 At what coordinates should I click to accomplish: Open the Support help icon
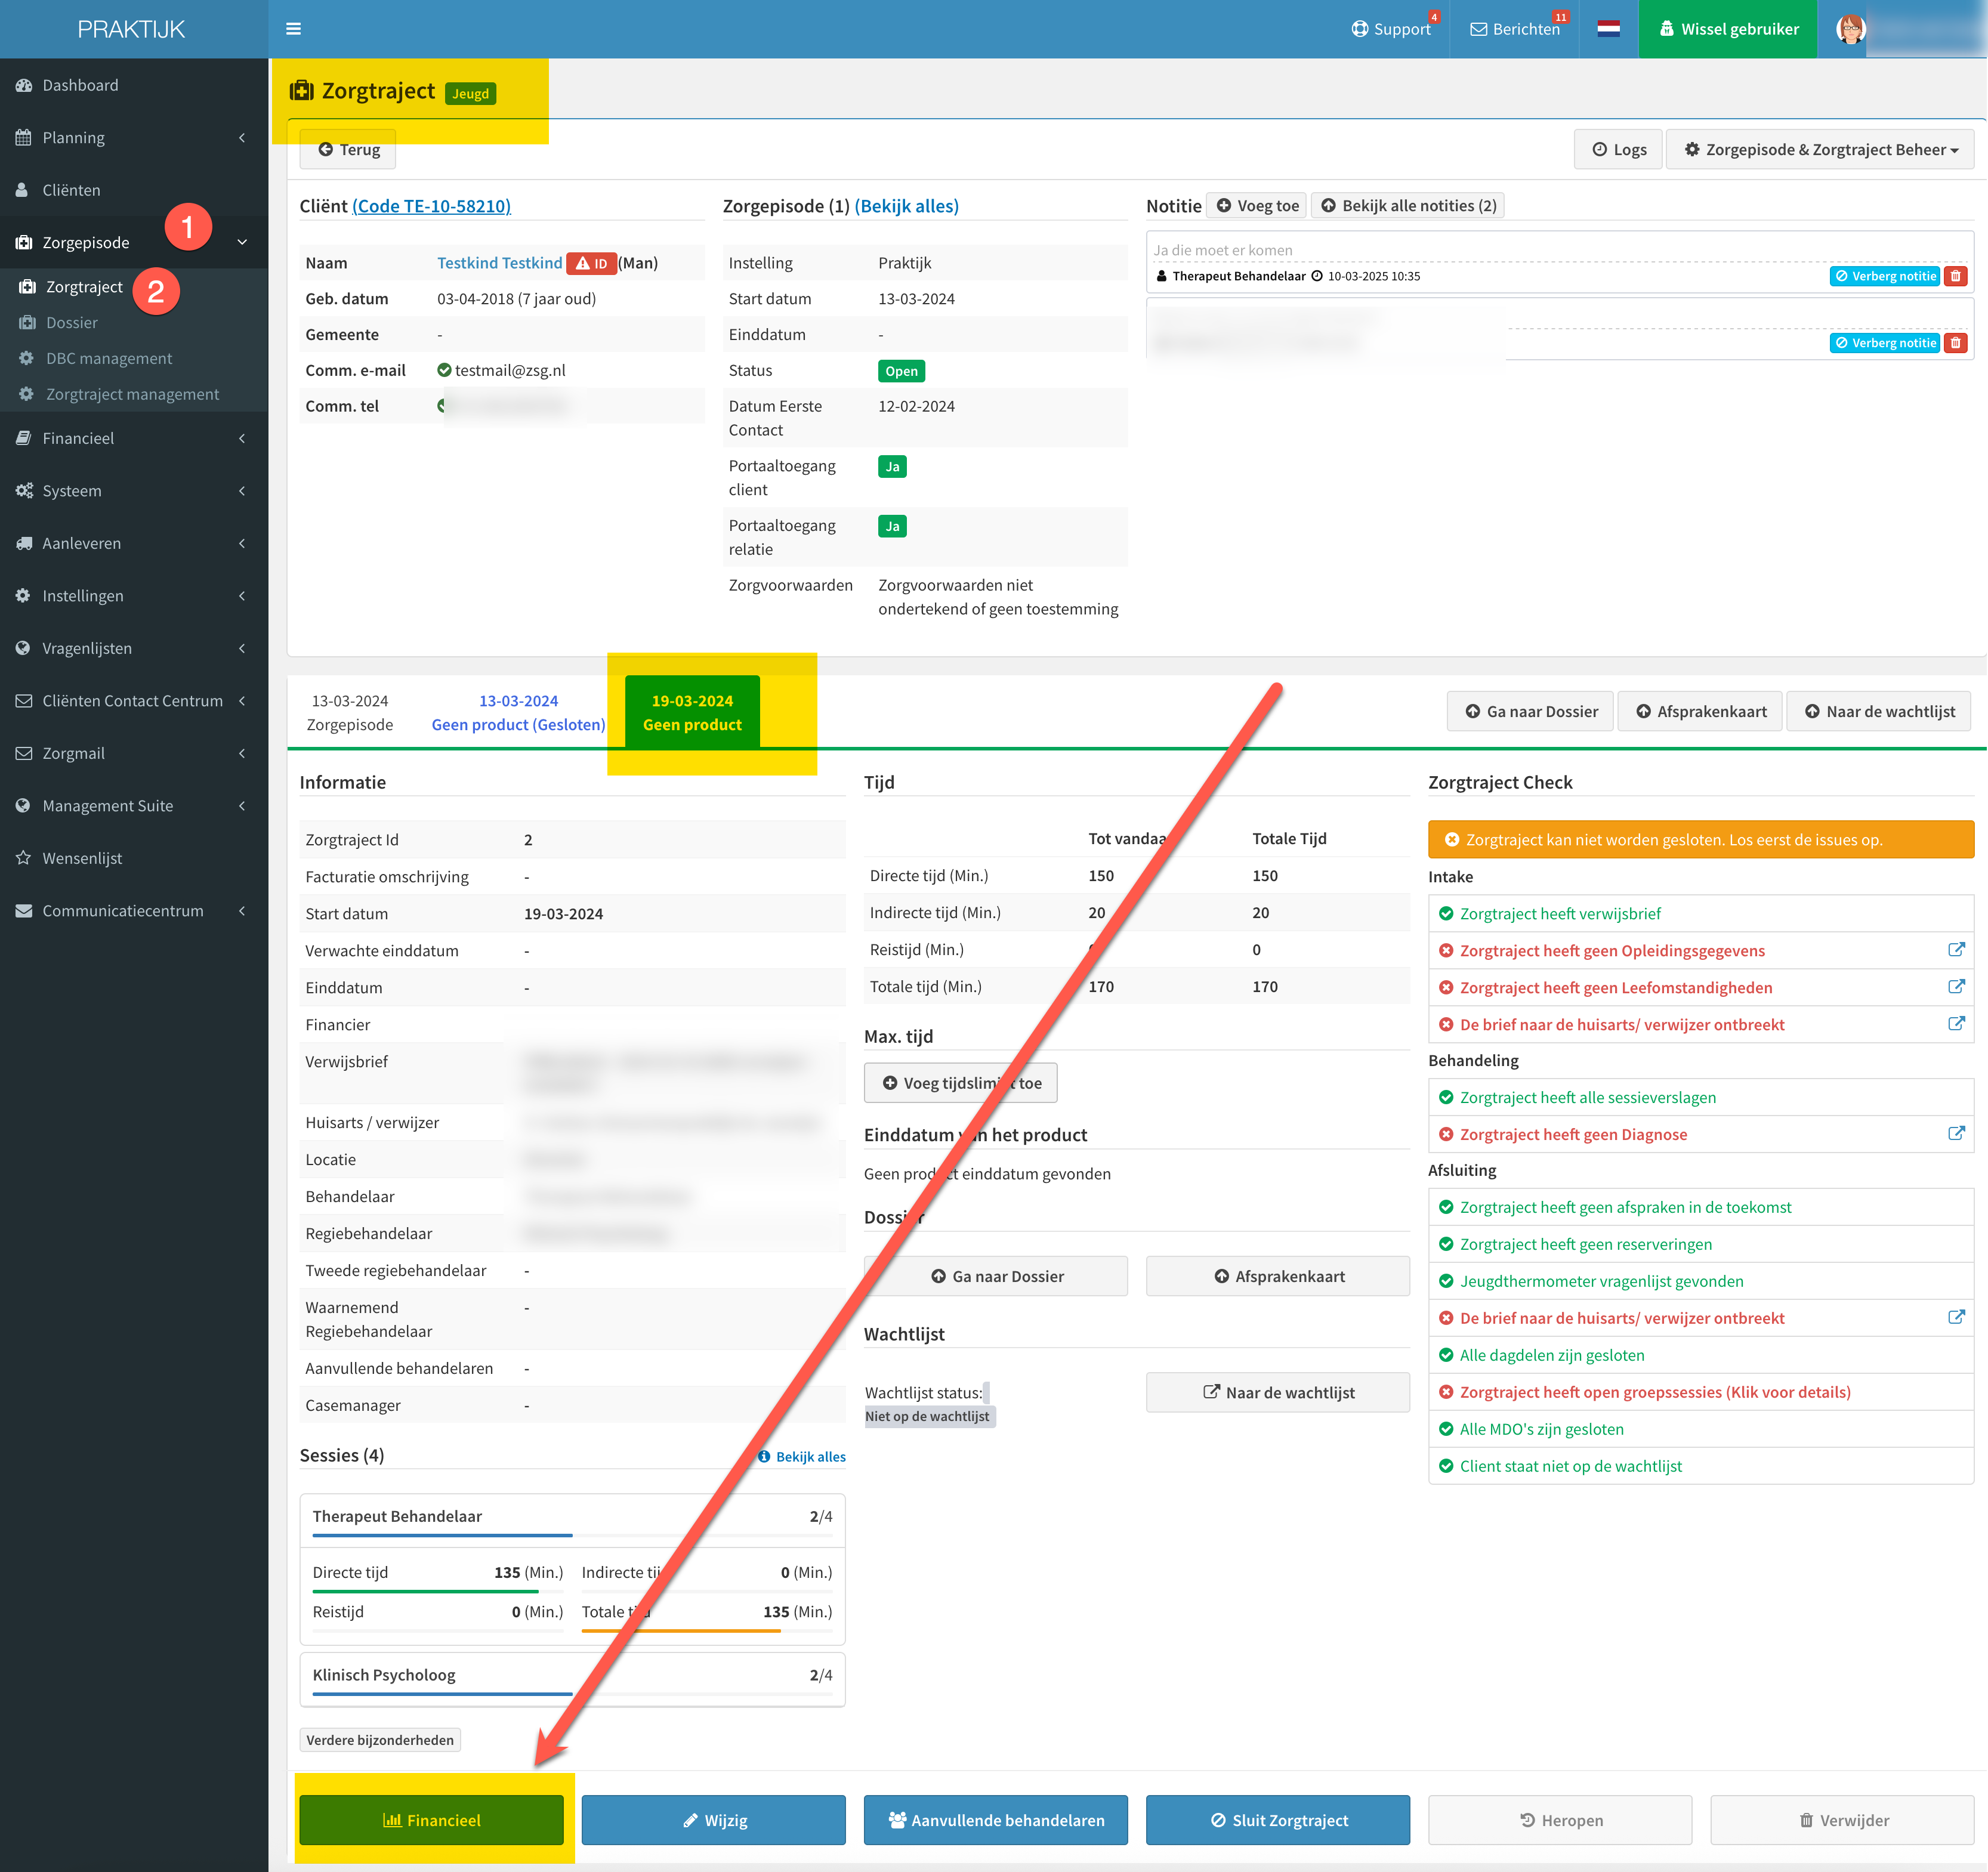[x=1391, y=29]
